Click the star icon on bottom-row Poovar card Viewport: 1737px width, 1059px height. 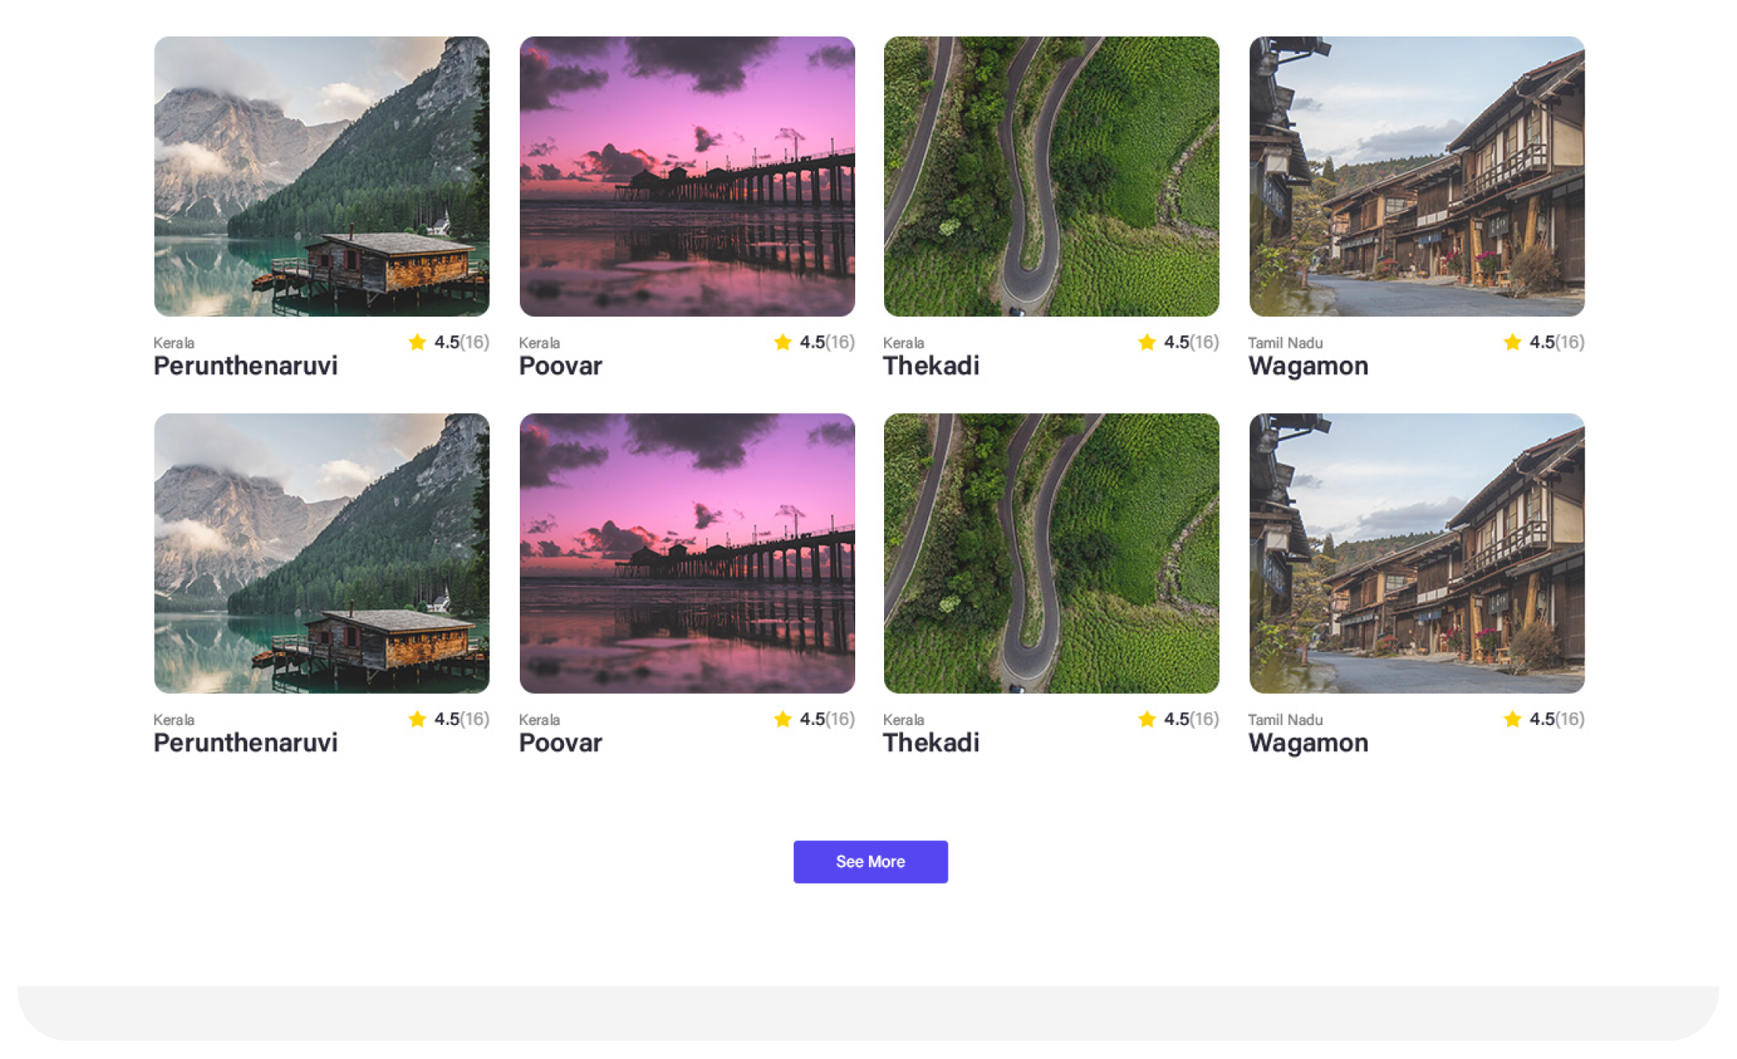pos(782,719)
